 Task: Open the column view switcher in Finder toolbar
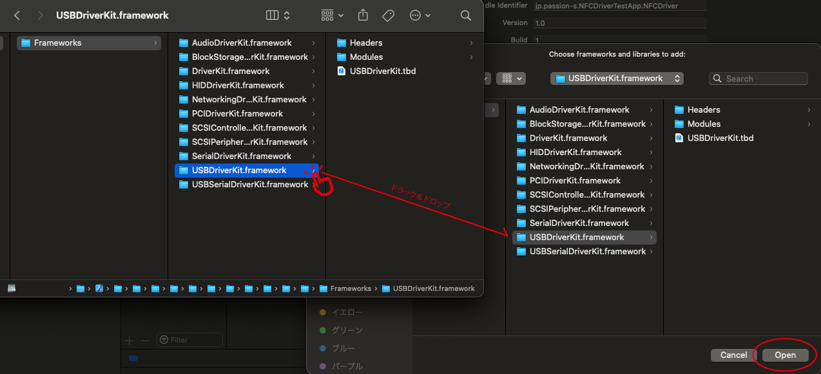278,15
